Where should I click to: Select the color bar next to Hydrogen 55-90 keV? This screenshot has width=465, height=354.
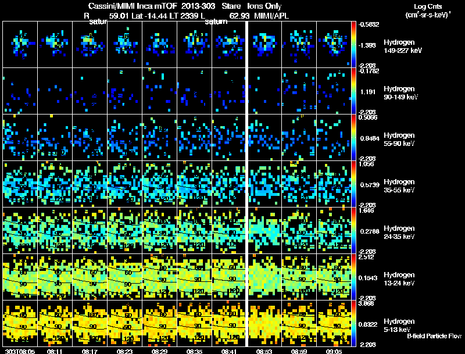353,138
